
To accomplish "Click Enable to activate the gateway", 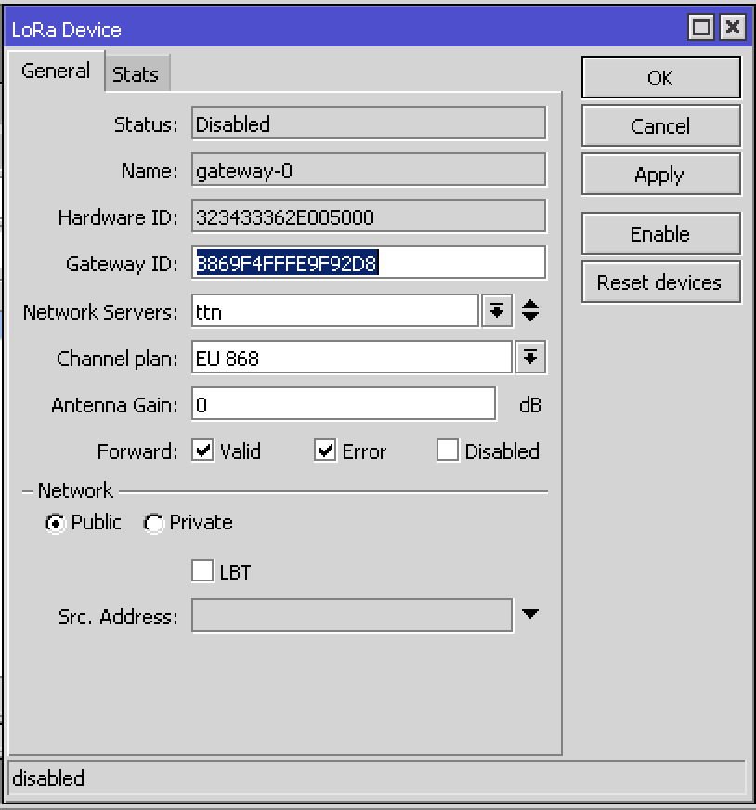I will click(660, 234).
